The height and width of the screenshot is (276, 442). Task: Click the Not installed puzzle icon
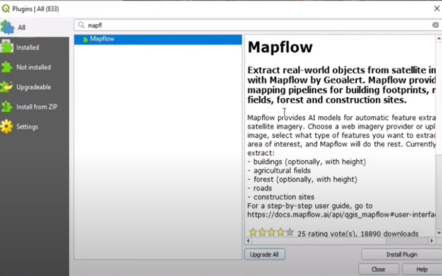coord(7,67)
